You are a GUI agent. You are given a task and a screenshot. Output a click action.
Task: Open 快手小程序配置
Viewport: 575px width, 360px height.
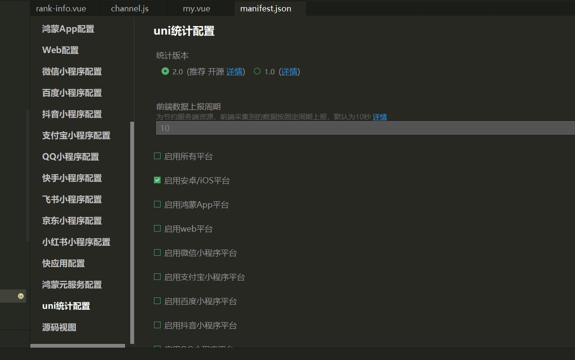point(72,178)
